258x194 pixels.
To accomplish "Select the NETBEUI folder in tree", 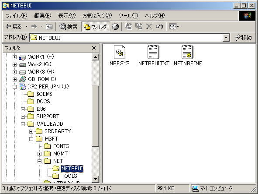I will click(x=72, y=169).
